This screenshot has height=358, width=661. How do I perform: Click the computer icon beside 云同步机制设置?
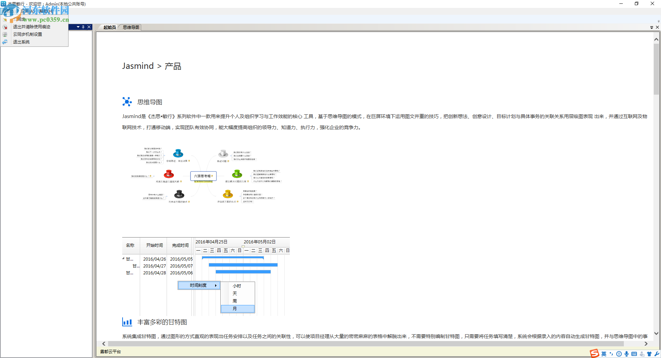click(5, 34)
